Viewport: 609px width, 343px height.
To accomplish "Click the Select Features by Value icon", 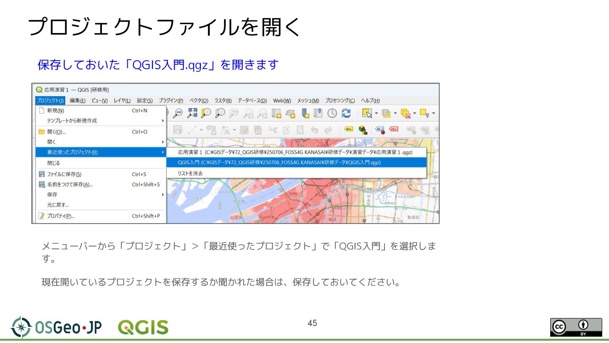I will (386, 113).
